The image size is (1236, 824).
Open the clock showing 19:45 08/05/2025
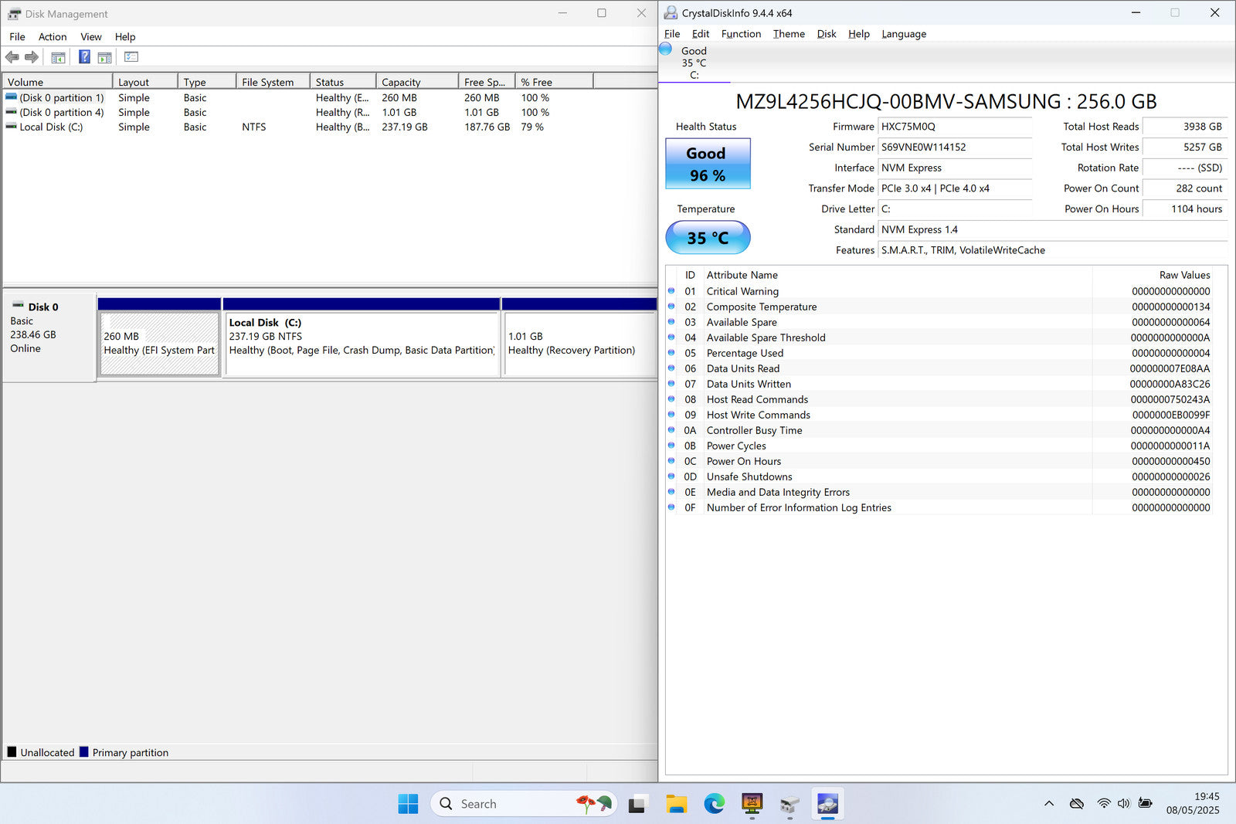1193,803
